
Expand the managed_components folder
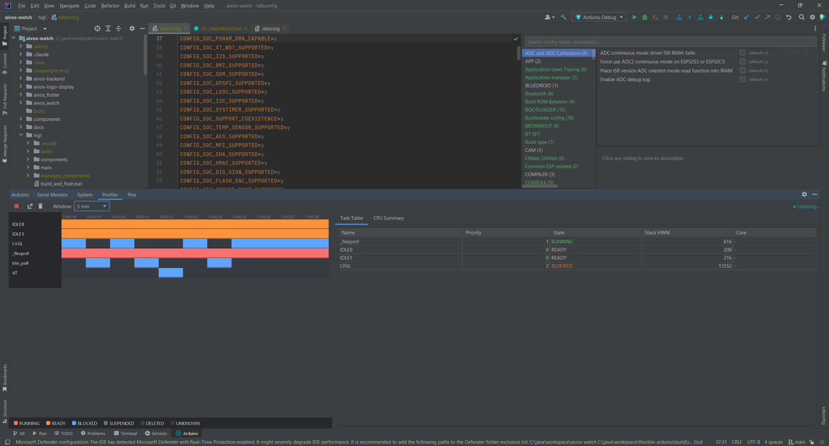28,175
